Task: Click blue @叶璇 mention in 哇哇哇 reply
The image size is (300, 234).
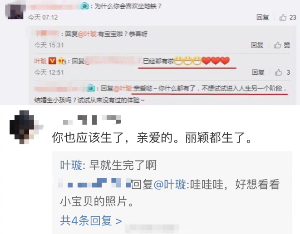Action: coord(170,184)
